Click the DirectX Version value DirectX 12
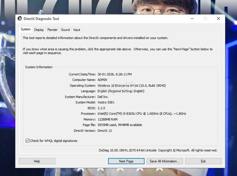This screenshot has height=176, width=237. [x=105, y=131]
